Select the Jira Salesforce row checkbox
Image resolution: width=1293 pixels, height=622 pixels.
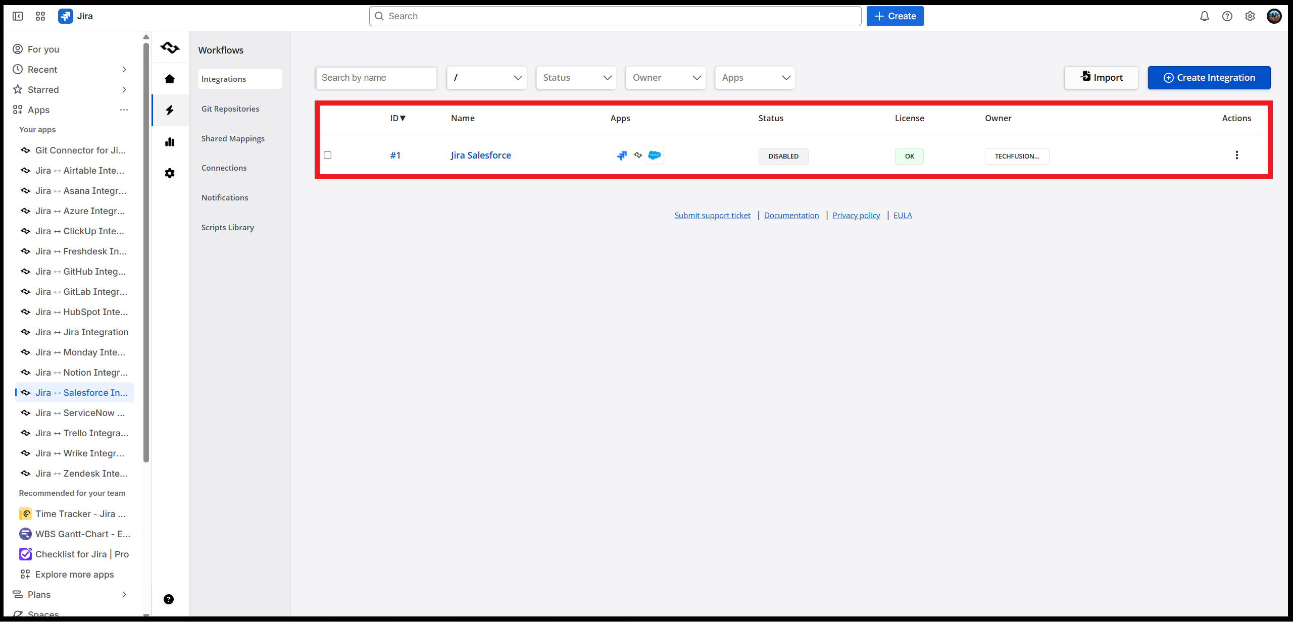(x=328, y=155)
